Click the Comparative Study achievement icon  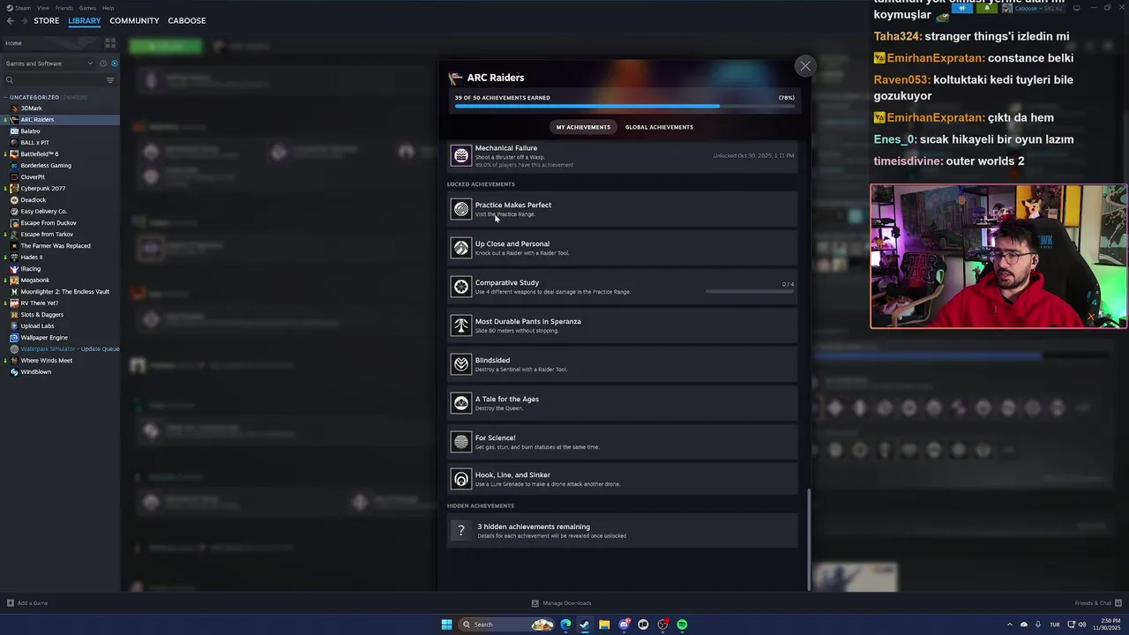(461, 287)
